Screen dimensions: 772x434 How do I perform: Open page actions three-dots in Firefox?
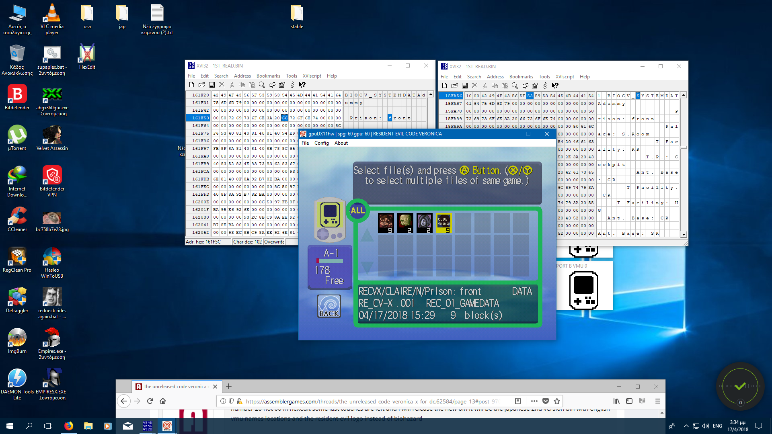pos(534,401)
